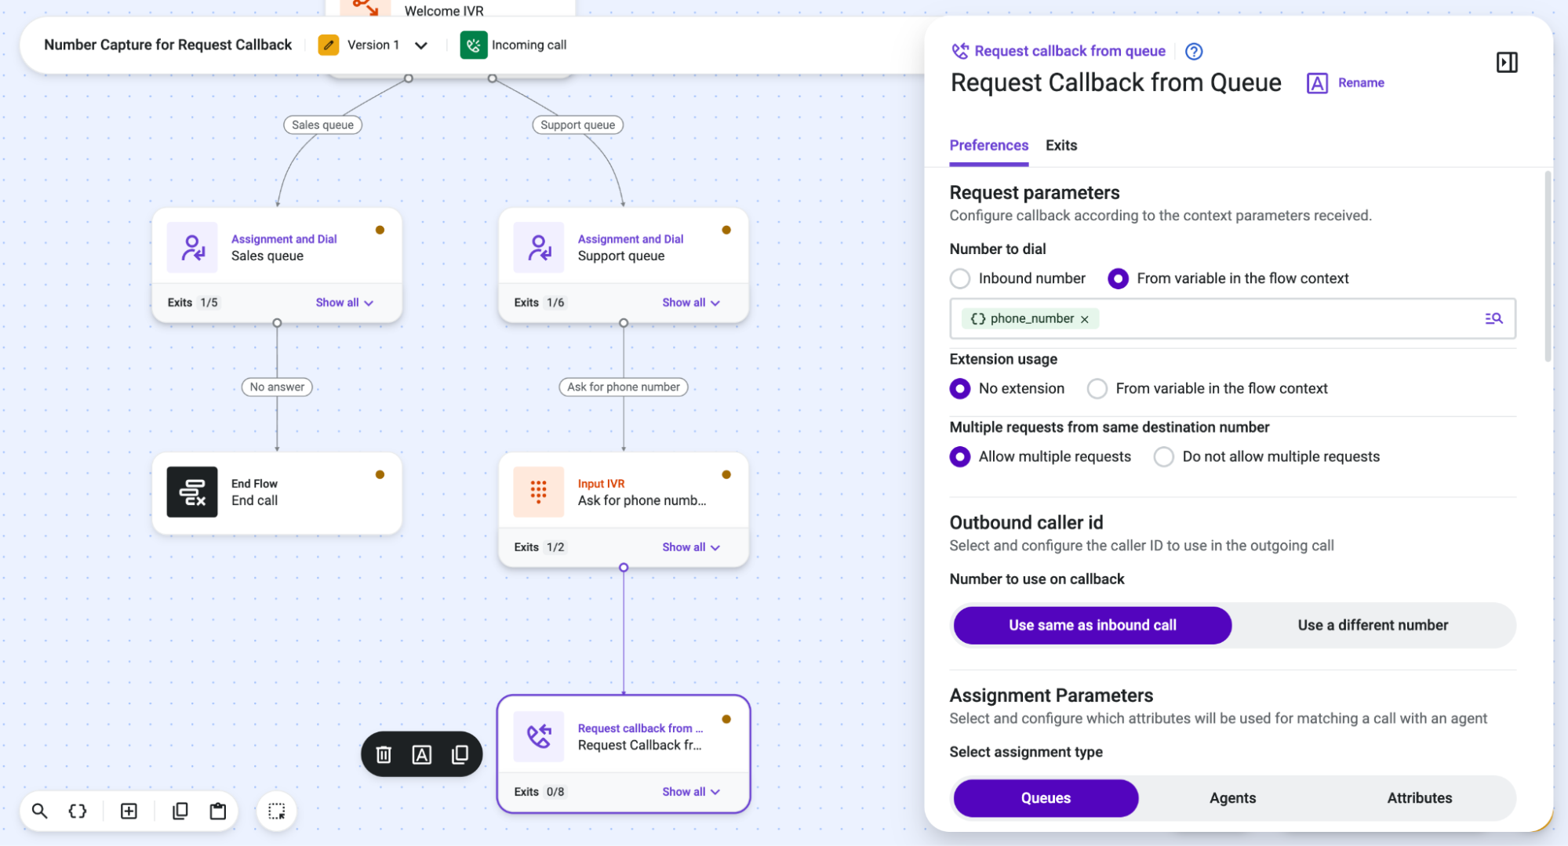This screenshot has height=846, width=1568.
Task: Expand Show all on Request Callback node
Action: click(x=691, y=792)
